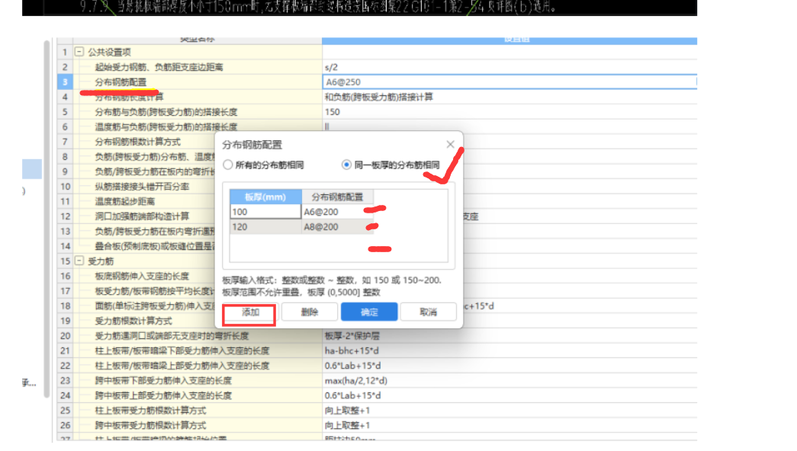The image size is (797, 451).
Task: Click the 添加 button
Action: pos(250,312)
